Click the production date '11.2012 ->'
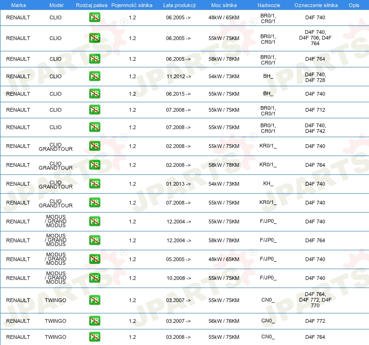Screen dimensions: 369x345 [179, 76]
